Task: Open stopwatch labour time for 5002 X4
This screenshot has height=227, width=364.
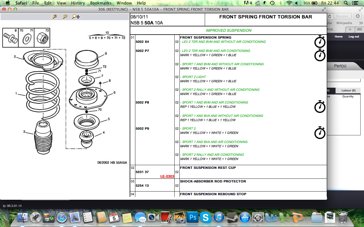Action: [x=320, y=41]
